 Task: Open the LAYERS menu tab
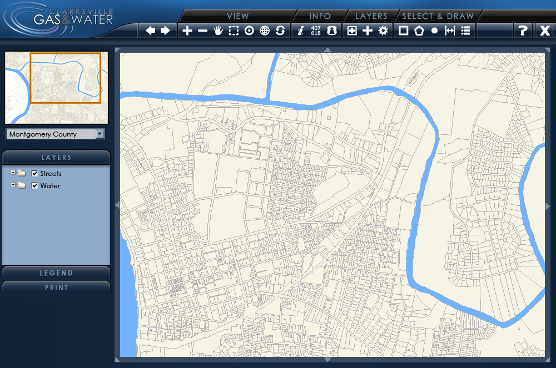[371, 16]
